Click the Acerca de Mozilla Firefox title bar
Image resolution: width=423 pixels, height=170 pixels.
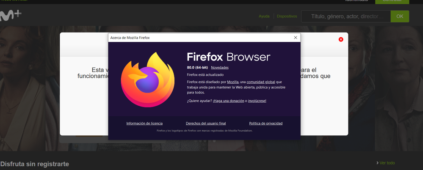click(x=191, y=38)
